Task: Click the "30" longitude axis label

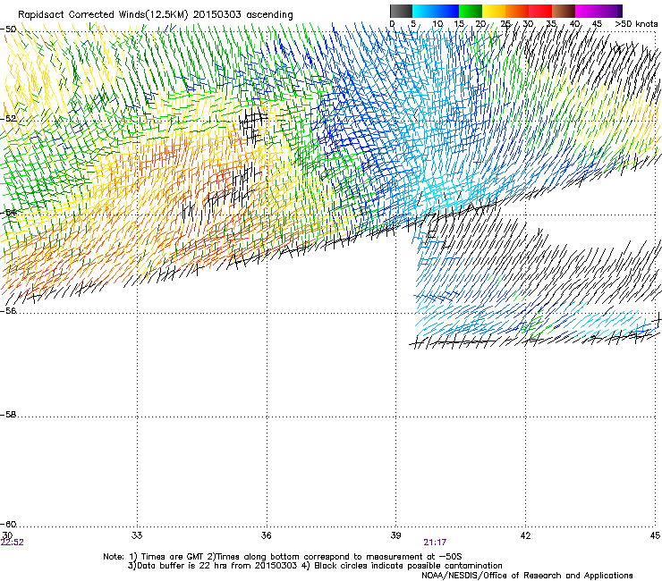Action: [x=7, y=535]
